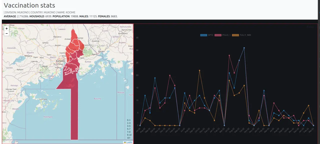
Task: Click the AVERAGE: 2.716386 value
Action: click(x=16, y=16)
